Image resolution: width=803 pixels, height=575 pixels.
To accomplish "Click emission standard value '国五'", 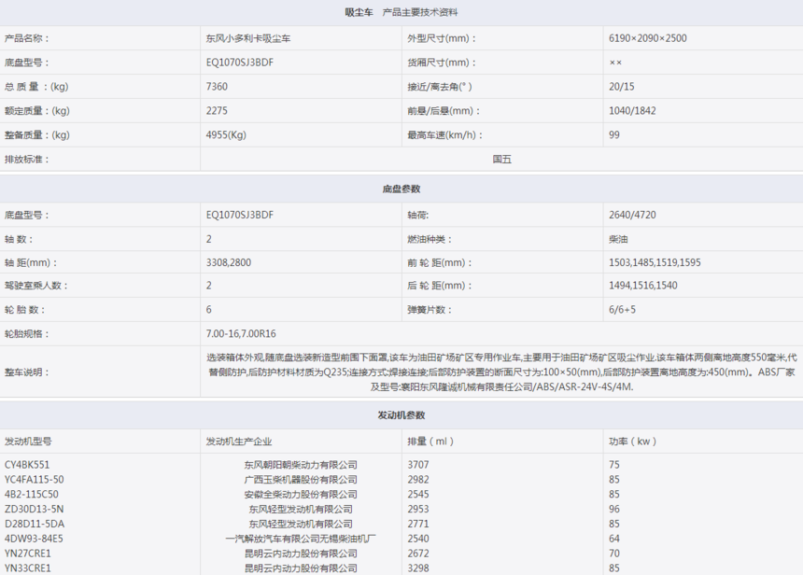I will tap(502, 160).
